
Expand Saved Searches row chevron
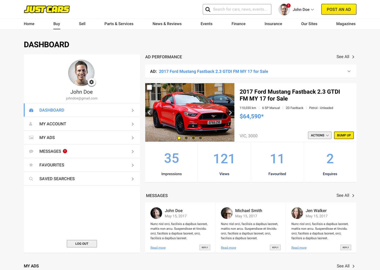pos(133,179)
